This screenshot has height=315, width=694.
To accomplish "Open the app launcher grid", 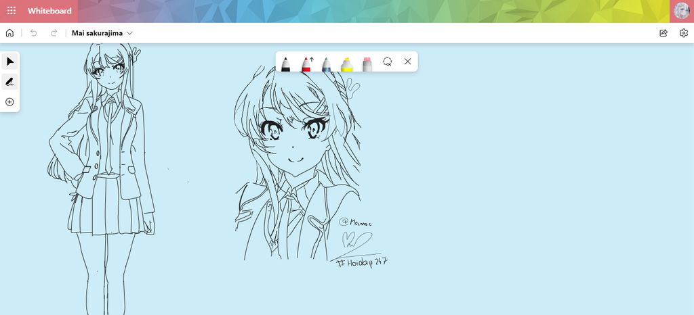I will click(12, 11).
